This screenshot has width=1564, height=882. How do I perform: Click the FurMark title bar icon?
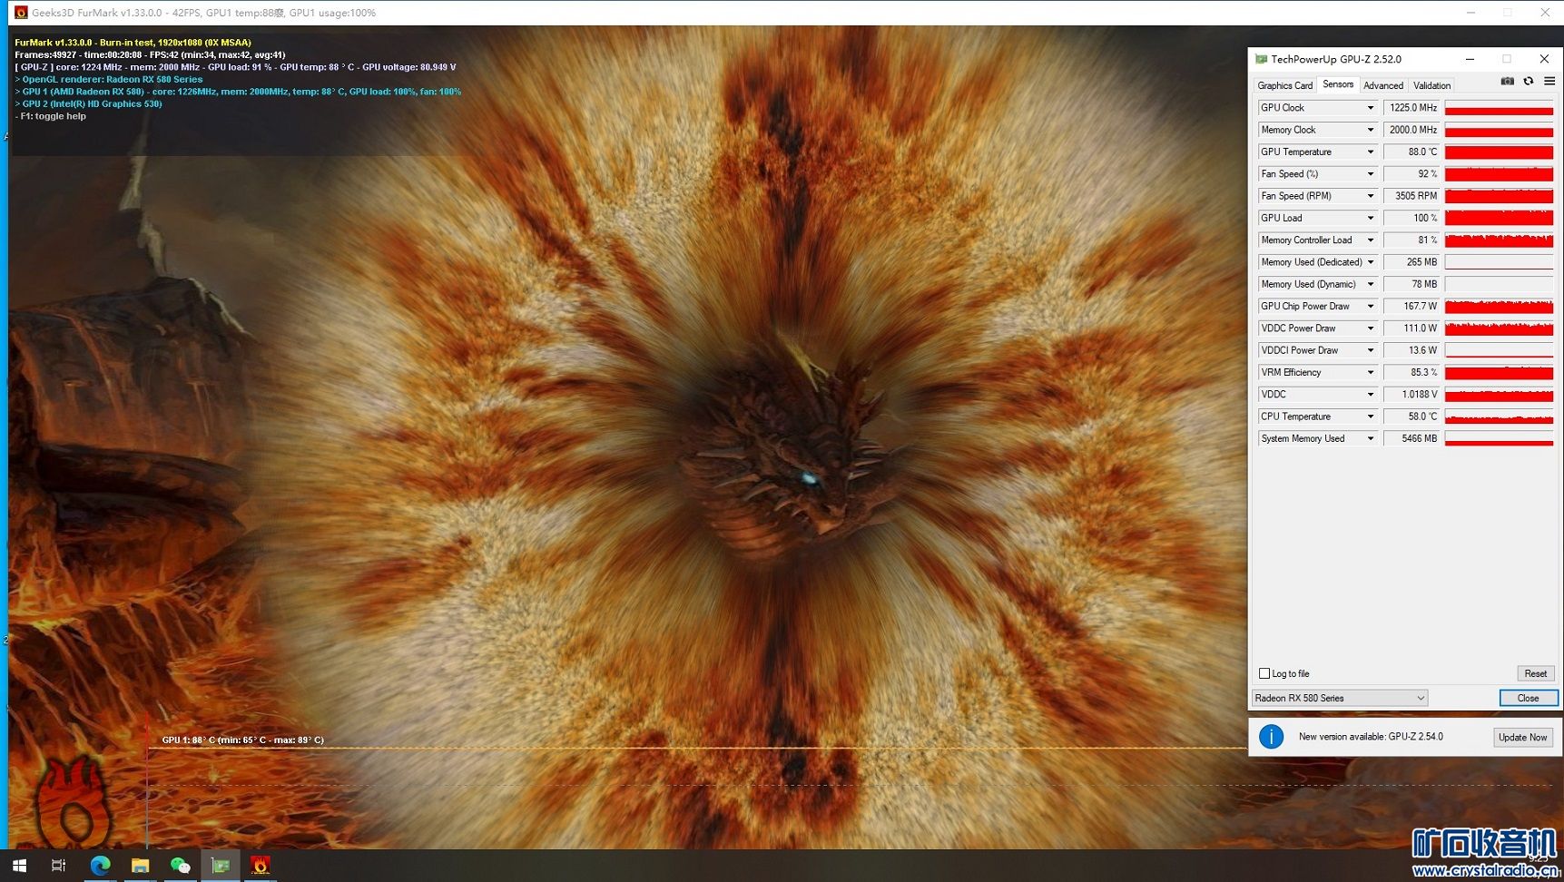(x=21, y=13)
